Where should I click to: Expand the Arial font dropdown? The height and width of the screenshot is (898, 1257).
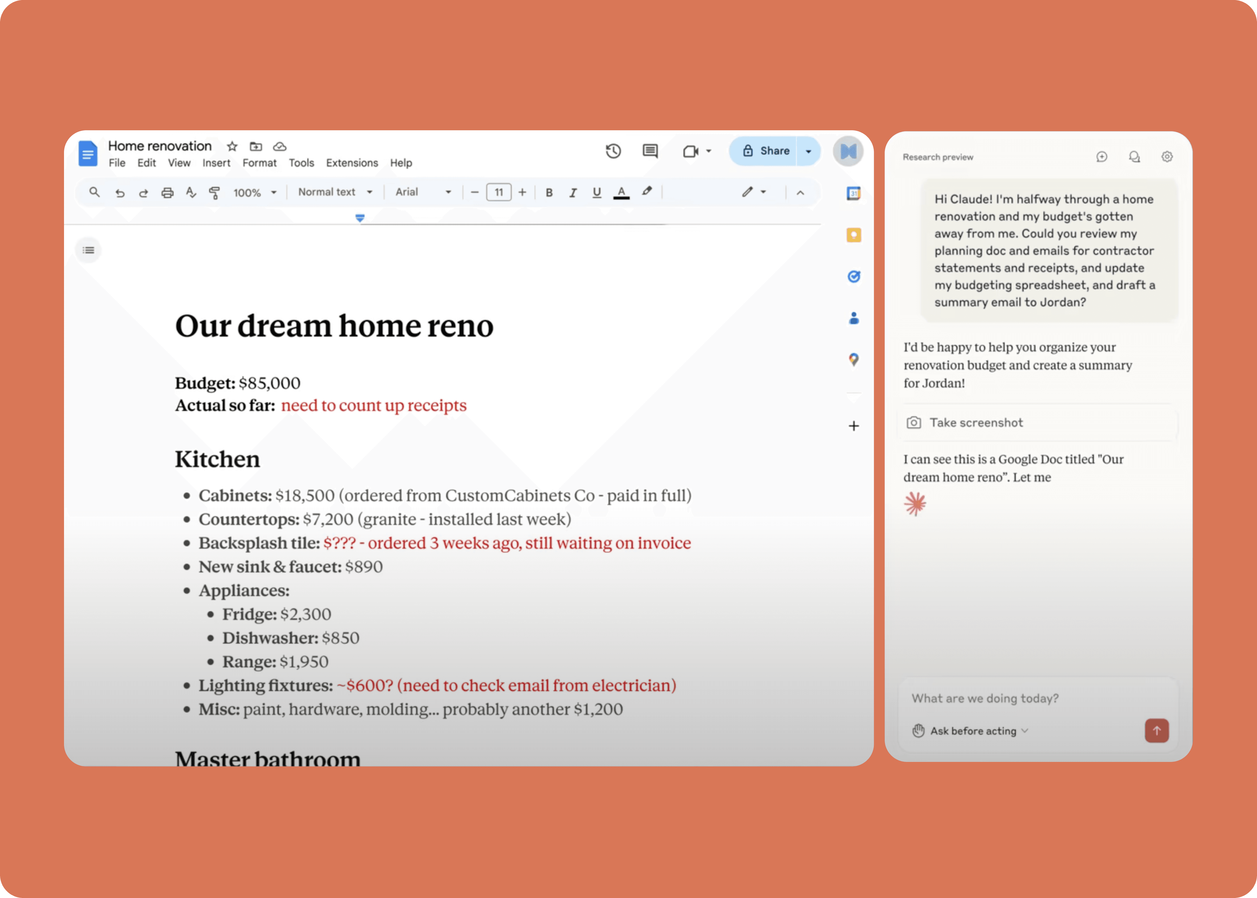423,192
